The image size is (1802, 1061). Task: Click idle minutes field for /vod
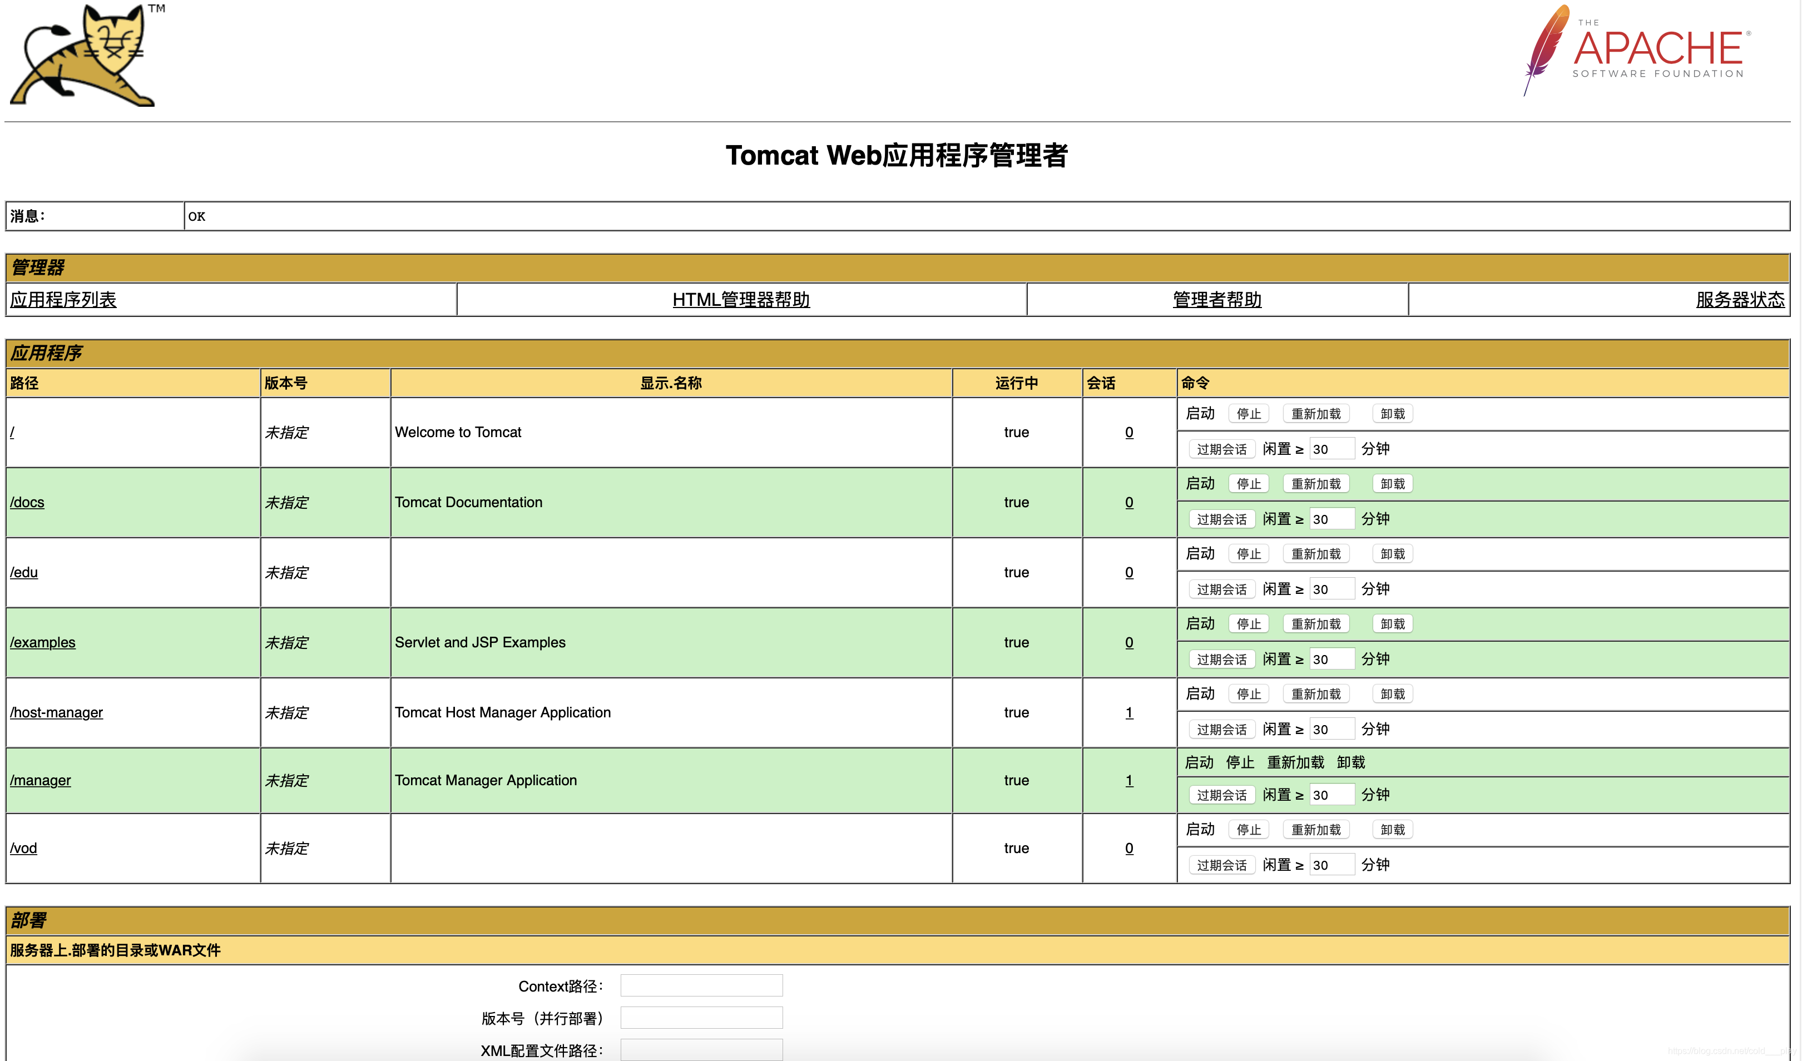pyautogui.click(x=1332, y=865)
